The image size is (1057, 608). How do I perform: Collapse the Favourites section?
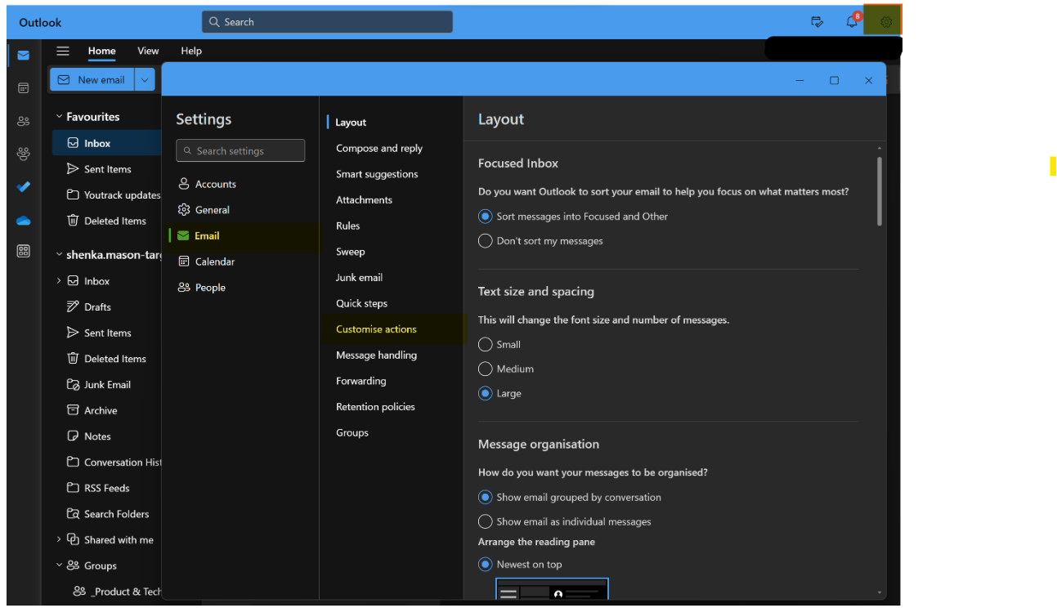(x=58, y=116)
